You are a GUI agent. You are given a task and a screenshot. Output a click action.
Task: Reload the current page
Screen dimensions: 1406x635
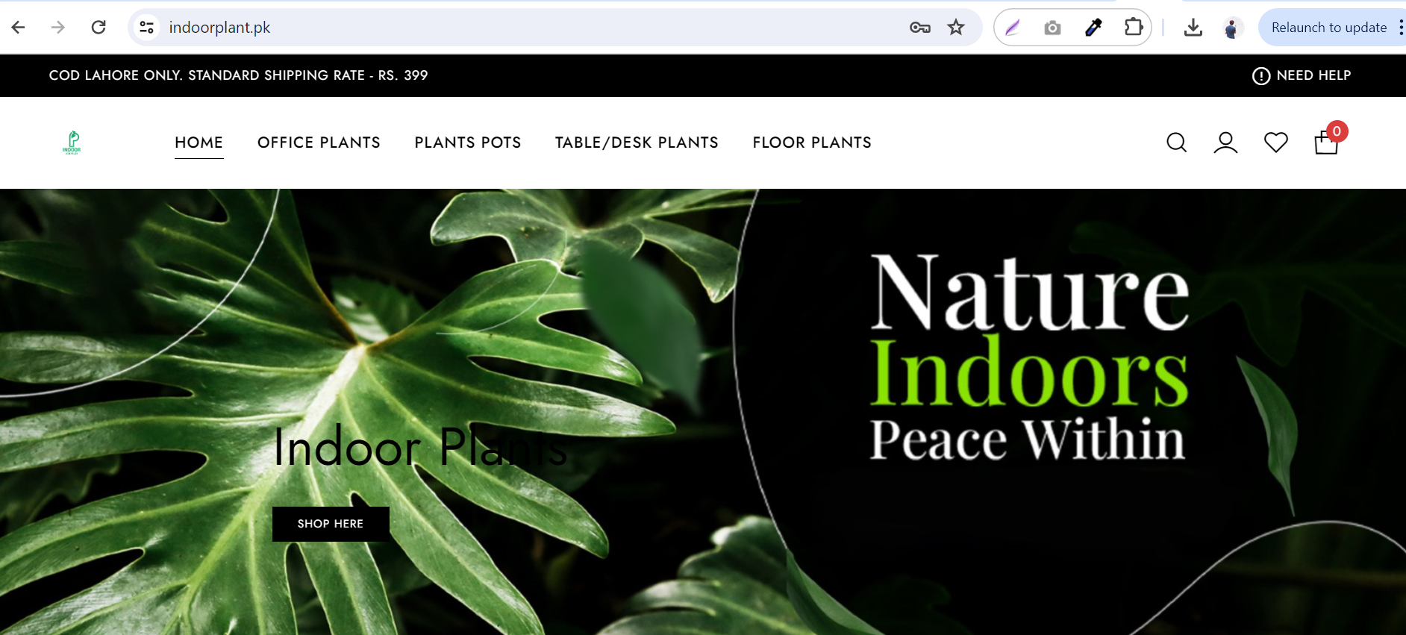pyautogui.click(x=99, y=28)
